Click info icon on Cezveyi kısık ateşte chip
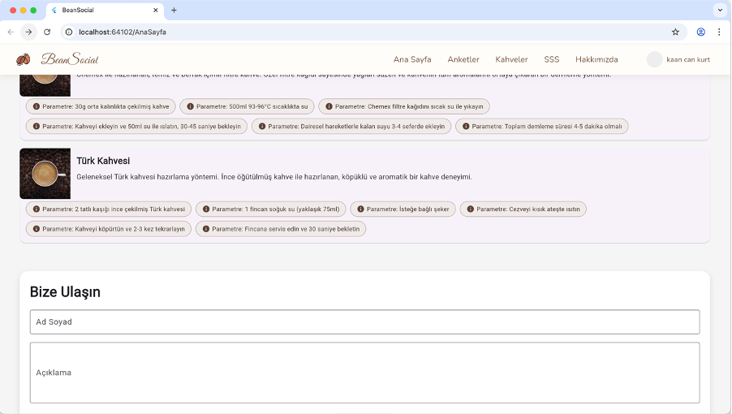This screenshot has height=414, width=732. (470, 209)
